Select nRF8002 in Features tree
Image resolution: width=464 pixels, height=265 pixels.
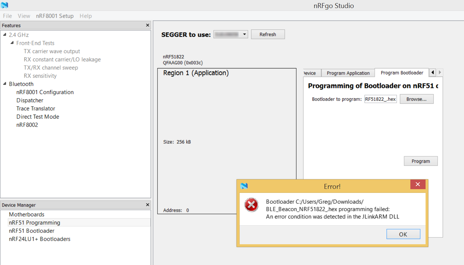tap(27, 125)
